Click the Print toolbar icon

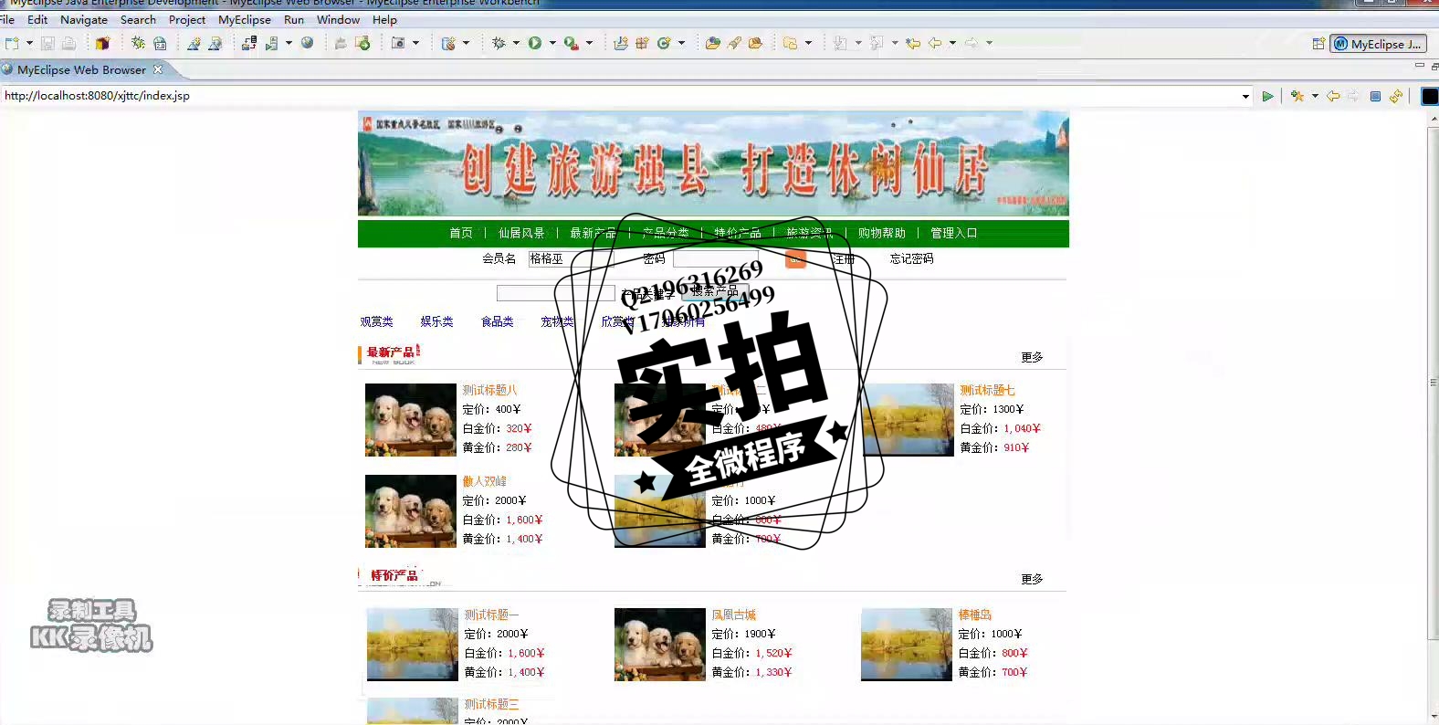(x=68, y=43)
